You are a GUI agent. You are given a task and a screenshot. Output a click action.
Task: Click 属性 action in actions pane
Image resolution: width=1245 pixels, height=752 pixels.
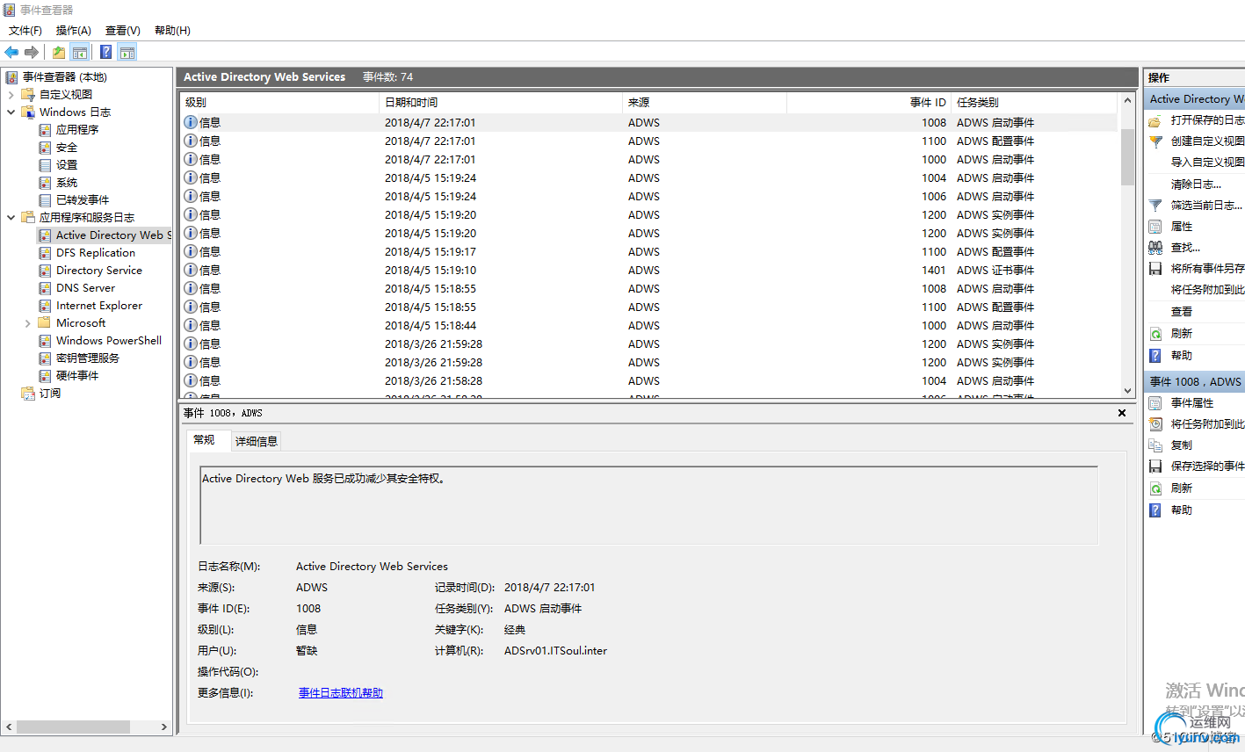1182,226
